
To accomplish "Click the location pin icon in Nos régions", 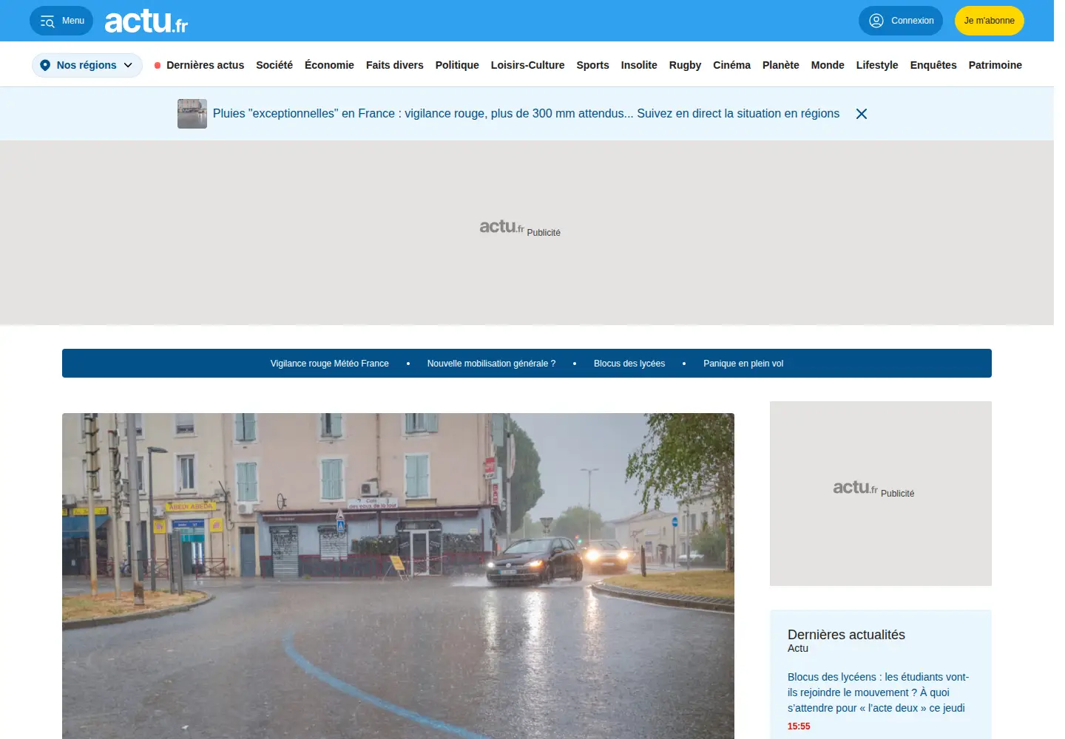I will tap(45, 65).
